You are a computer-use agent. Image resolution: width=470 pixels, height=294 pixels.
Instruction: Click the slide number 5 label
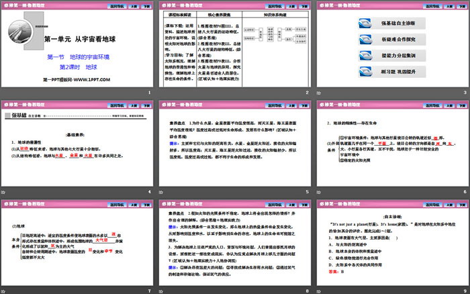[308, 192]
